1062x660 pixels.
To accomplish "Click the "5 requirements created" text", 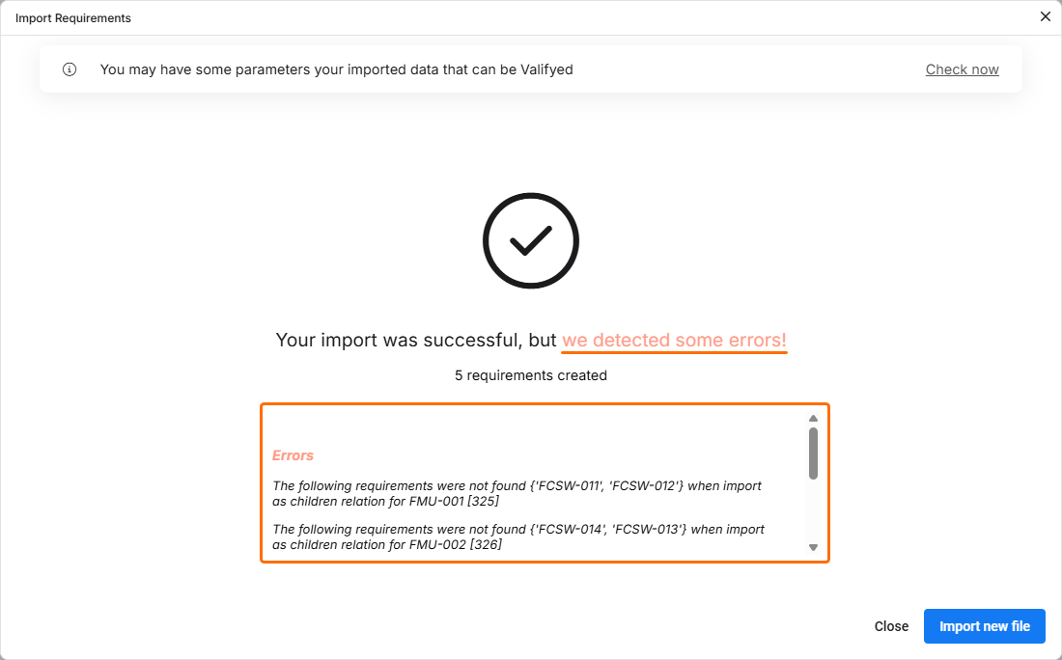I will point(530,375).
